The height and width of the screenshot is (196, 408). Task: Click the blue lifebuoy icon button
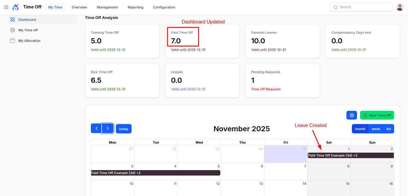(352, 115)
